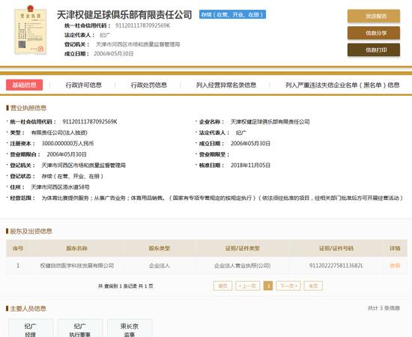This screenshot has height=337, width=412.
Task: Click shareholder name 权健自然医学科技发展有限公司
Action: click(x=76, y=266)
